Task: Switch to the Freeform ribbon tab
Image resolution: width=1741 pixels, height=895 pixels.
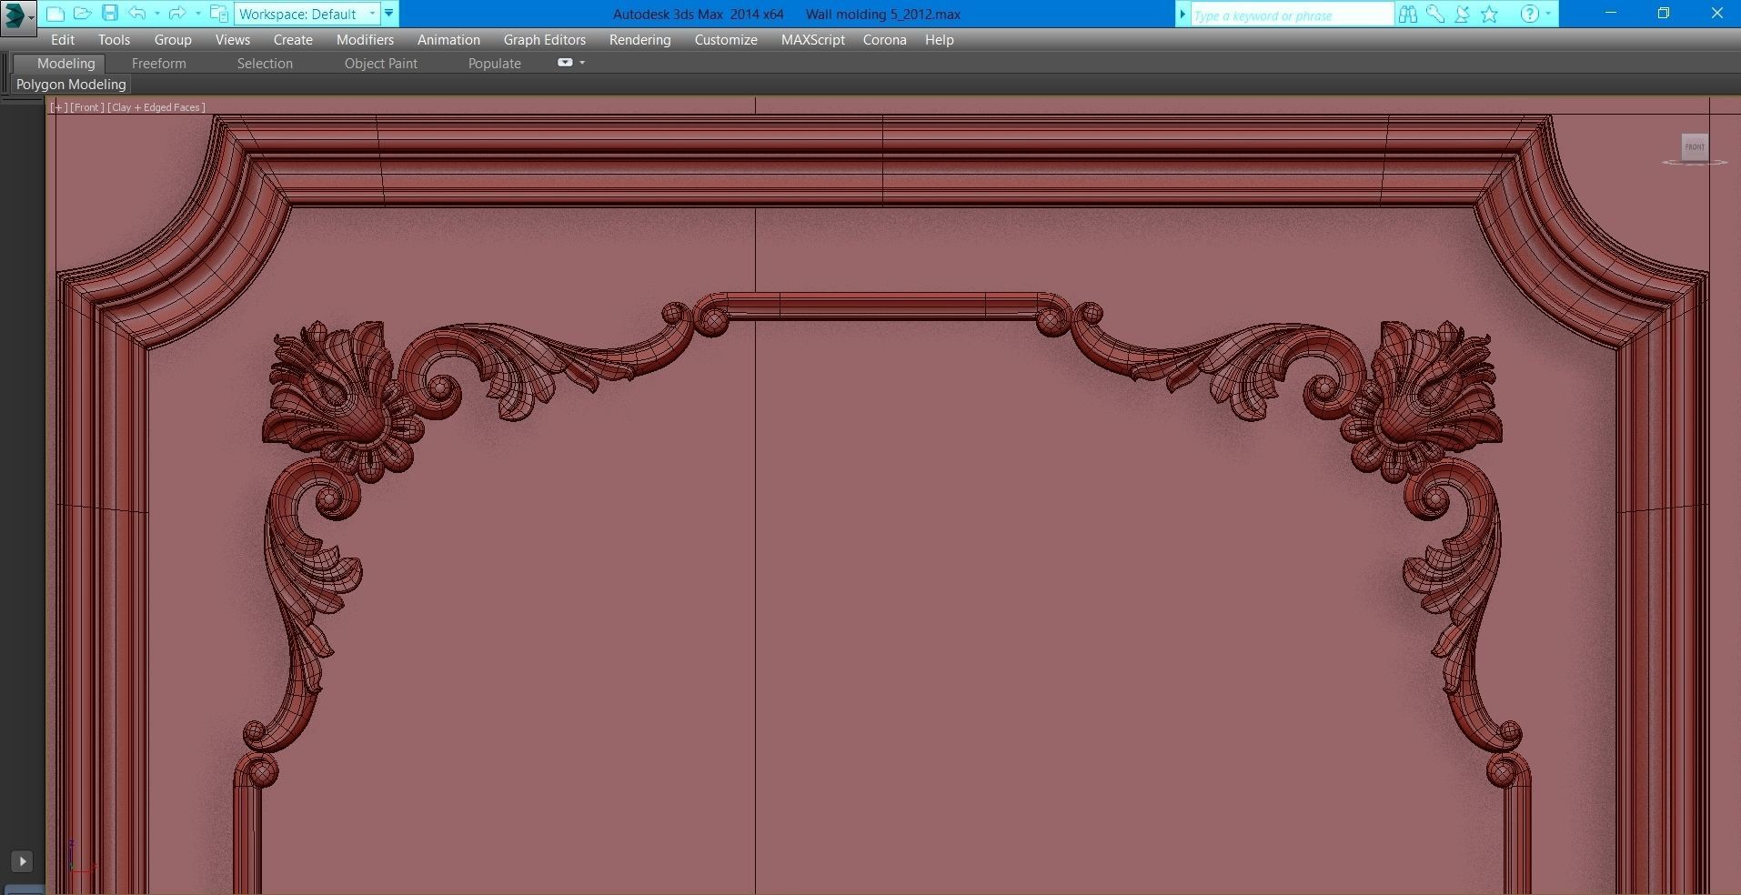Action: 158,64
